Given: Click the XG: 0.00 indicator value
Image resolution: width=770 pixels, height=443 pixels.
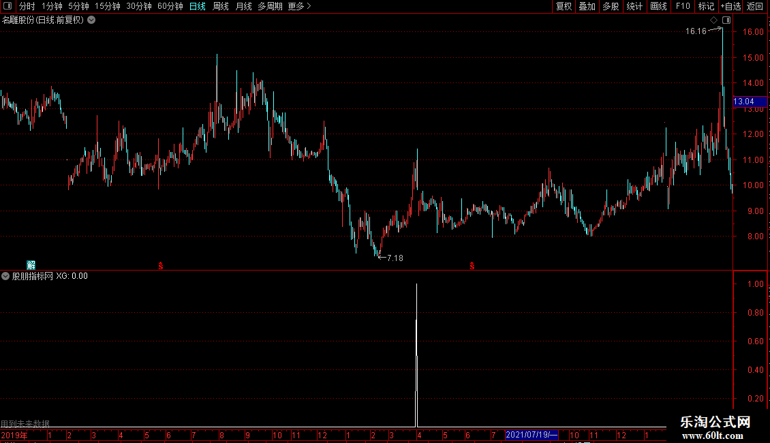Looking at the screenshot, I should pos(72,276).
